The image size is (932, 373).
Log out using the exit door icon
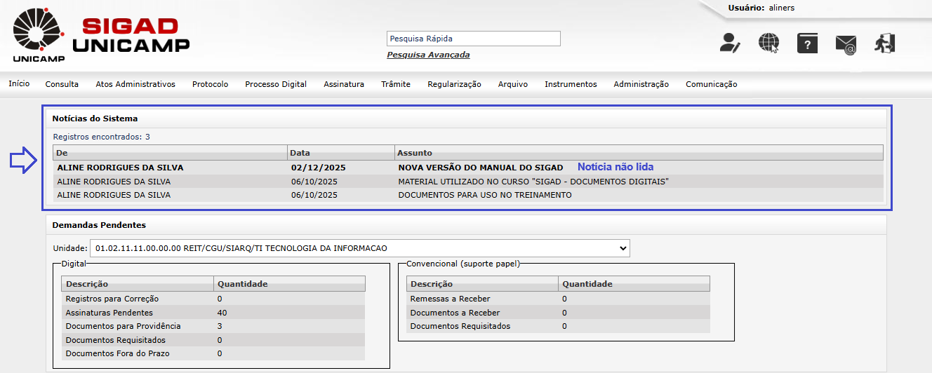[x=884, y=43]
